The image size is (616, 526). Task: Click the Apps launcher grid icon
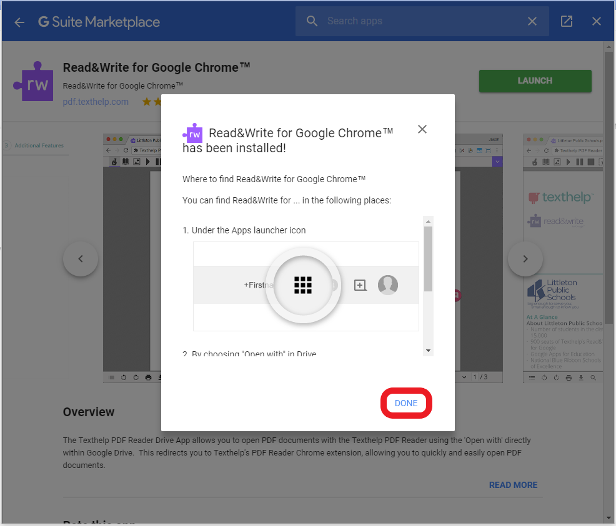click(x=303, y=285)
